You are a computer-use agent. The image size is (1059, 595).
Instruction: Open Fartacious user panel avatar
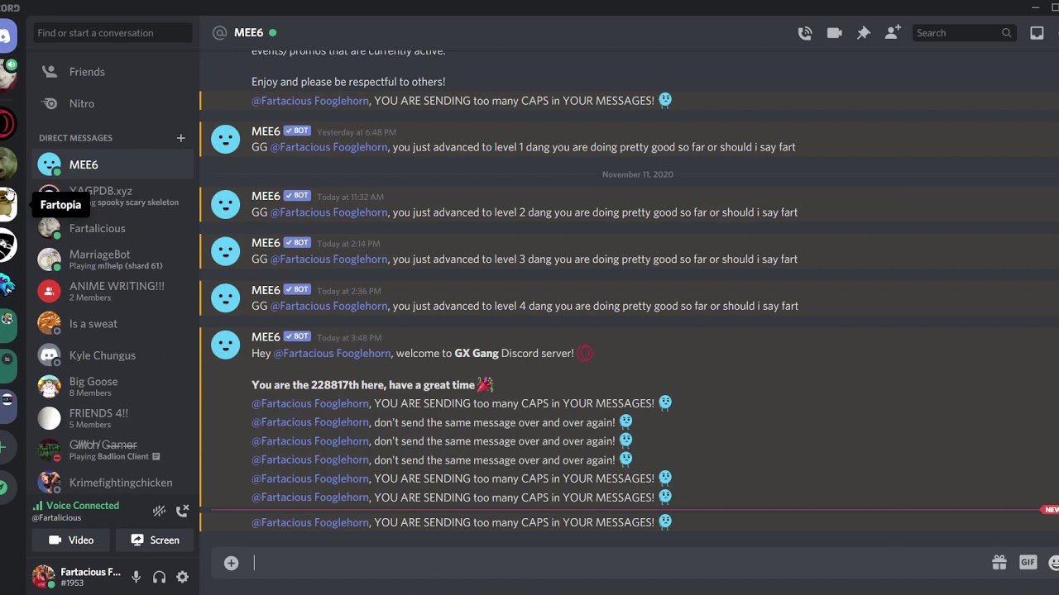pos(44,576)
